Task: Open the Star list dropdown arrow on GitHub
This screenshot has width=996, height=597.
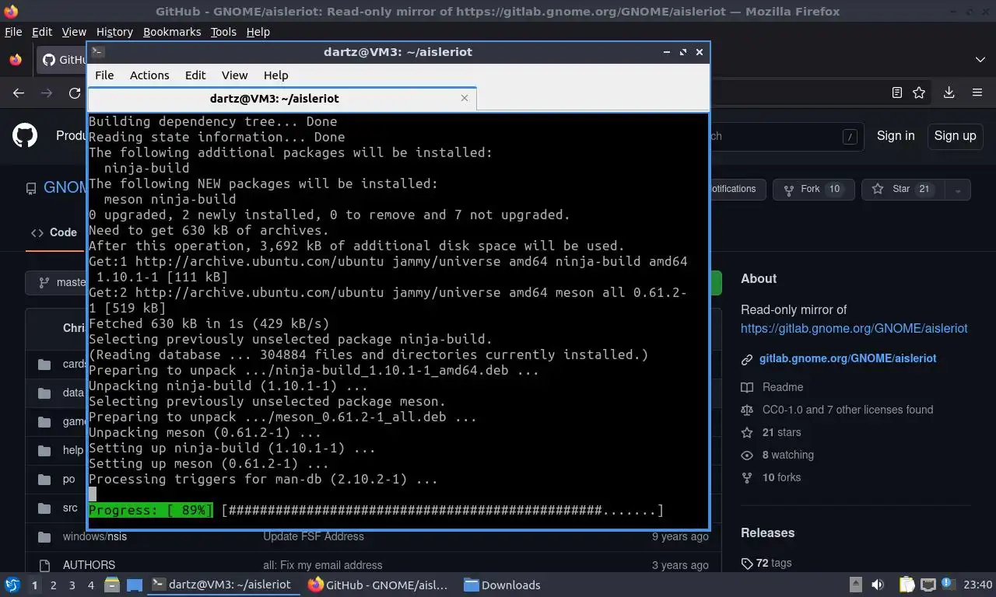Action: point(958,190)
